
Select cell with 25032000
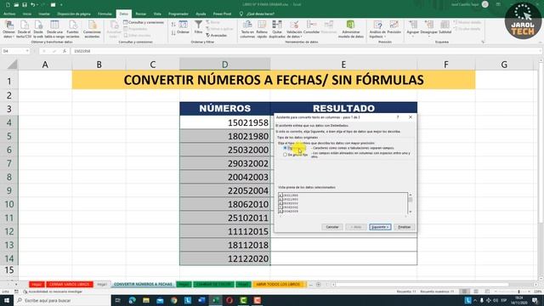(x=224, y=150)
